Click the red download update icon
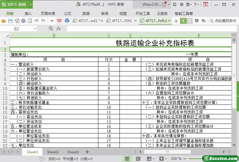 click(x=205, y=4)
